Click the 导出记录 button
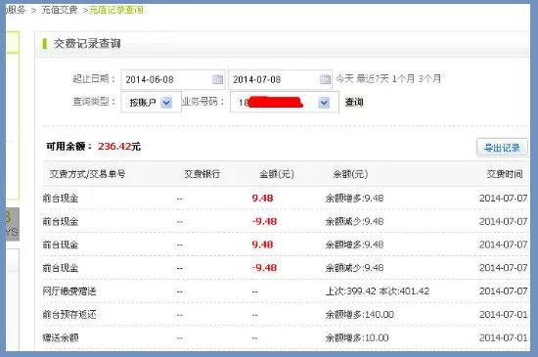Screen dimensions: 538x357 click(502, 148)
